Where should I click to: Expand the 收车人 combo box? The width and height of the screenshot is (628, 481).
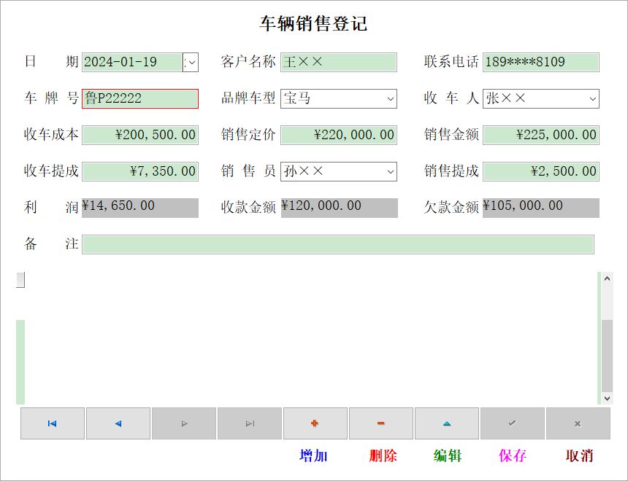(x=592, y=99)
